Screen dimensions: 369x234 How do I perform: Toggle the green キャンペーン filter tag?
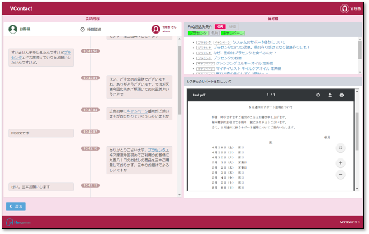click(233, 33)
